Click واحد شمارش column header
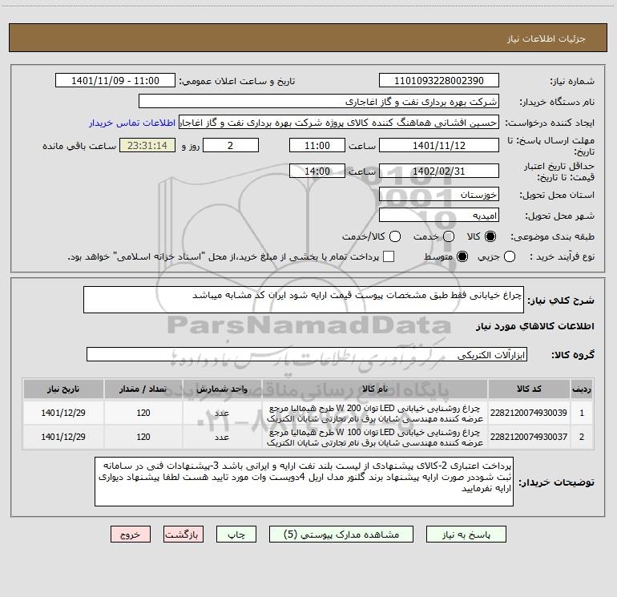The height and width of the screenshot is (597, 617). pos(222,389)
